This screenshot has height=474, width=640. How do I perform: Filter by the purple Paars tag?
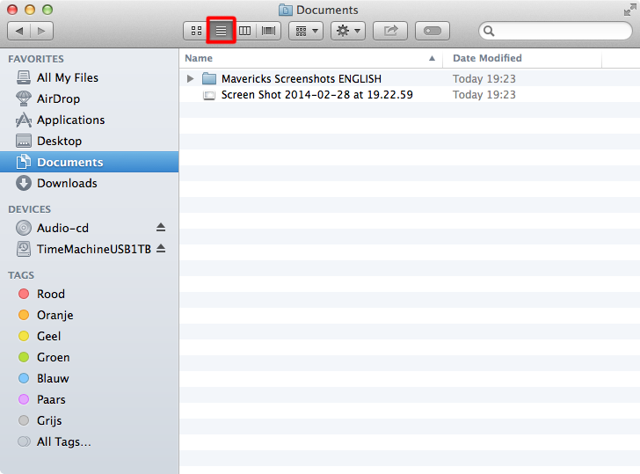pyautogui.click(x=89, y=400)
